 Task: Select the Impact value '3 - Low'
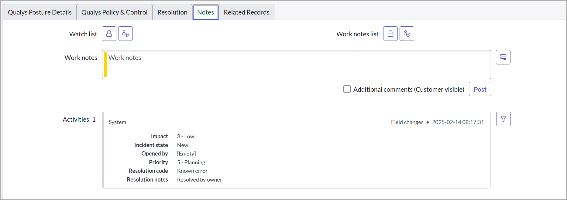tap(186, 136)
